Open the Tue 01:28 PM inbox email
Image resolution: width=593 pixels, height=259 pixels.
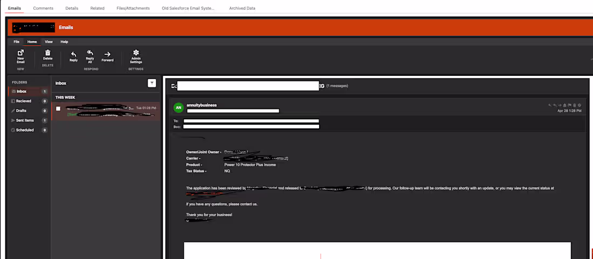tap(106, 111)
